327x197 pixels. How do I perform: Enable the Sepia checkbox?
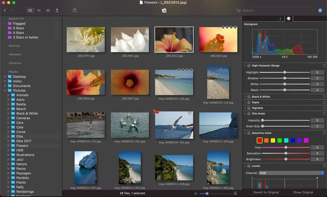(249, 102)
